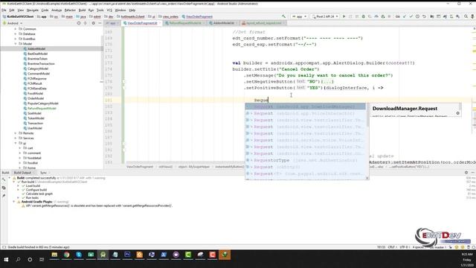Click the Debug app bug icon
This screenshot has width=476, height=268.
coord(364,16)
